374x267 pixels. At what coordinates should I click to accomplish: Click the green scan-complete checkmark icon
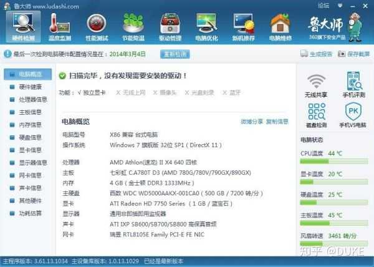click(x=62, y=76)
